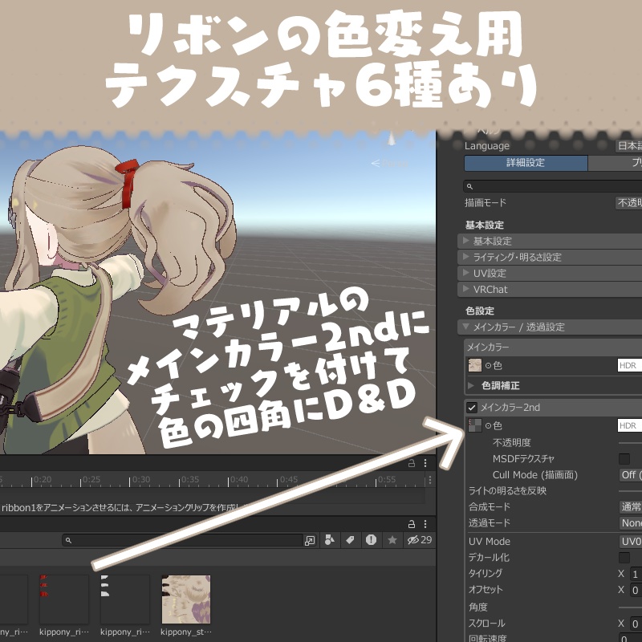Click the メインカラー2nd color texture swatch

(475, 425)
